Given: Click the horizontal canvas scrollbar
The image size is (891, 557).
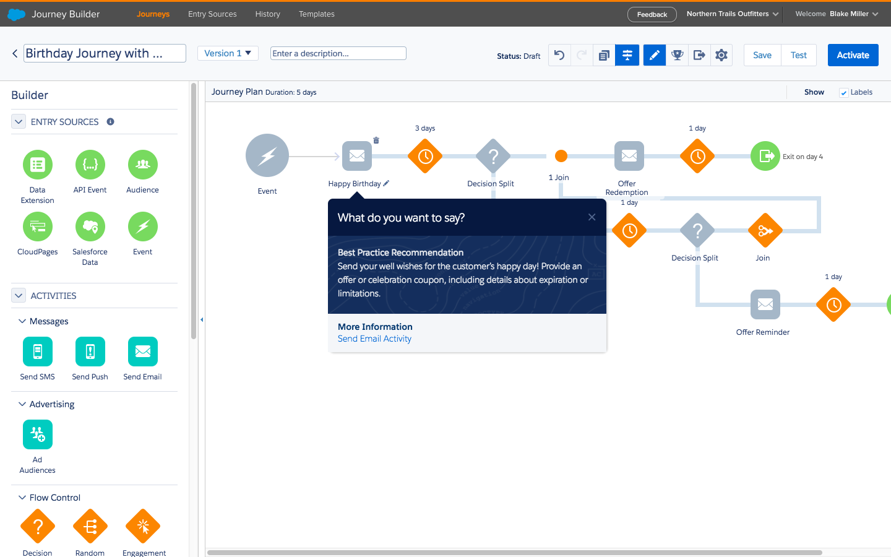Looking at the screenshot, I should point(515,553).
